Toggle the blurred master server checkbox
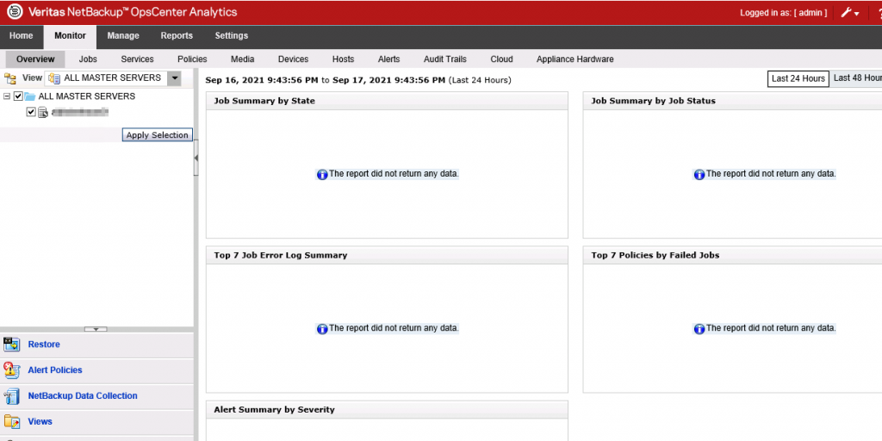 coord(31,112)
